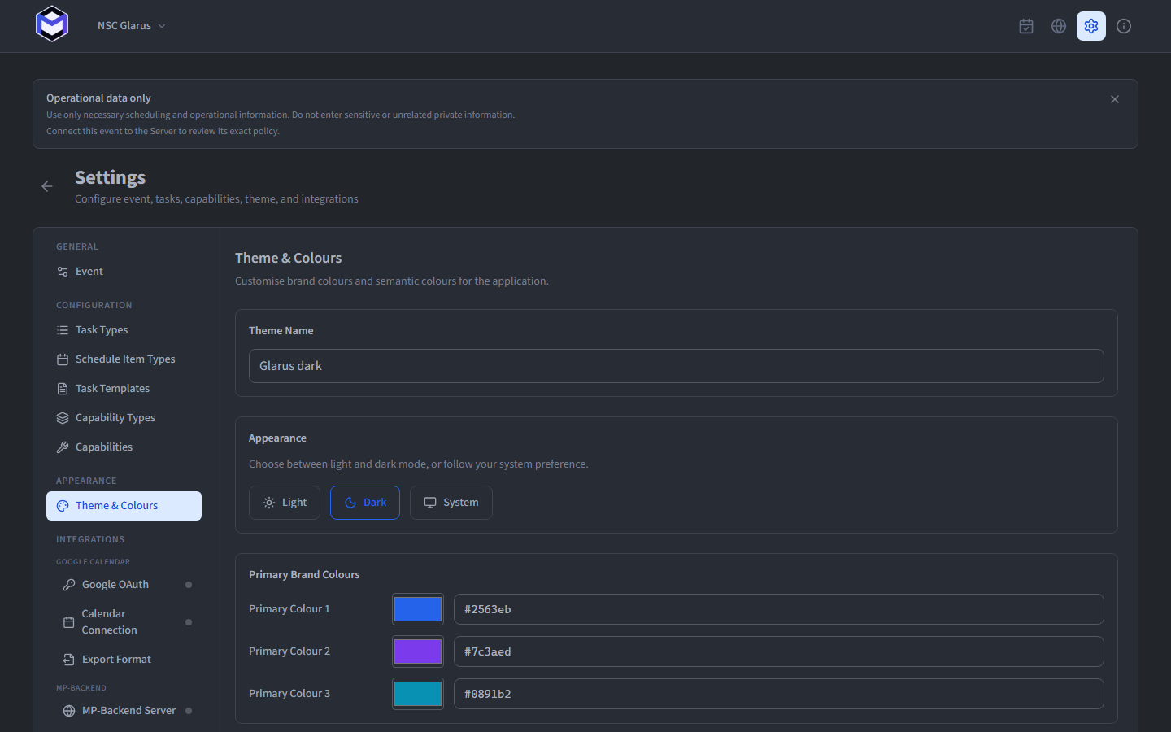Viewport: 1171px width, 732px height.
Task: Switch appearance to Light mode
Action: [x=285, y=503]
